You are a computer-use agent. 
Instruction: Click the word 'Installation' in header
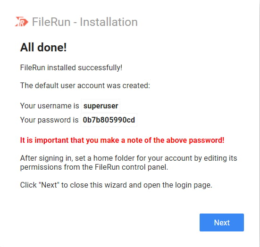coord(109,22)
